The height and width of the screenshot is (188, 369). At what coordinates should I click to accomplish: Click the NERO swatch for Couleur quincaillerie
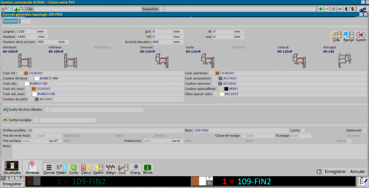pos(226,89)
